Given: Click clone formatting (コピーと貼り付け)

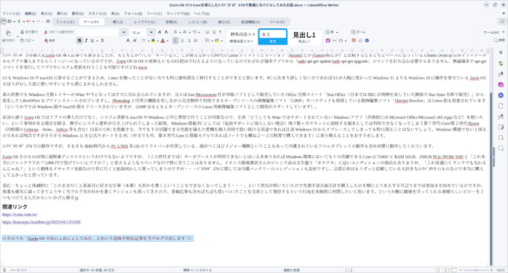Looking at the screenshot, I should [59, 32].
